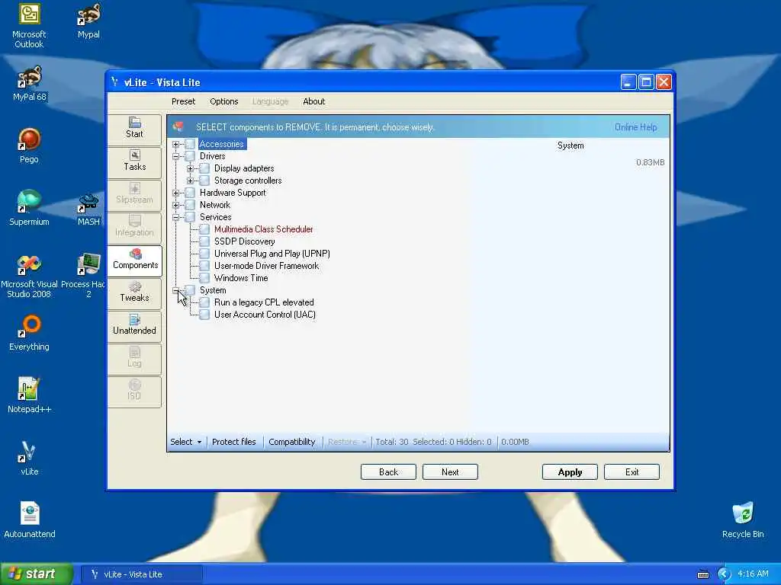The image size is (781, 585).
Task: Open Autounattend file on desktop
Action: [30, 519]
